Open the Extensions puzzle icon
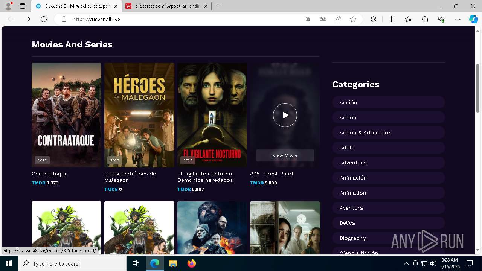This screenshot has width=482, height=271. pyautogui.click(x=373, y=19)
